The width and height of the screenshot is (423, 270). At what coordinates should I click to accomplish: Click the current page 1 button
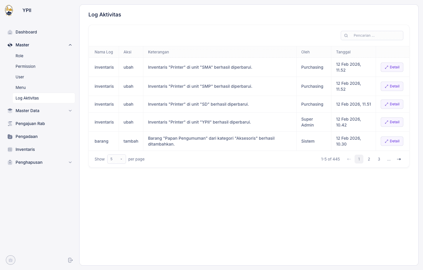click(x=359, y=159)
